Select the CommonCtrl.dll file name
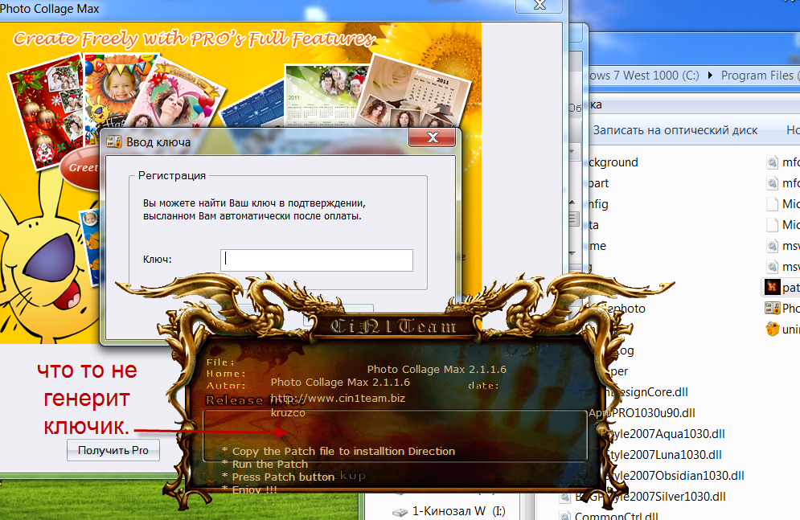This screenshot has width=800, height=520. tap(617, 515)
